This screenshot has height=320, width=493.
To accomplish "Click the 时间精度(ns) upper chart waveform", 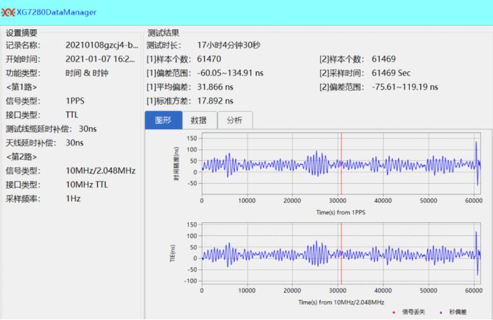I will [280, 165].
